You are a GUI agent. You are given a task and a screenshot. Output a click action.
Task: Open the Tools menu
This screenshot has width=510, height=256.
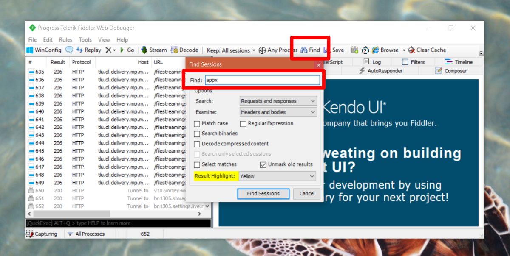tap(85, 40)
